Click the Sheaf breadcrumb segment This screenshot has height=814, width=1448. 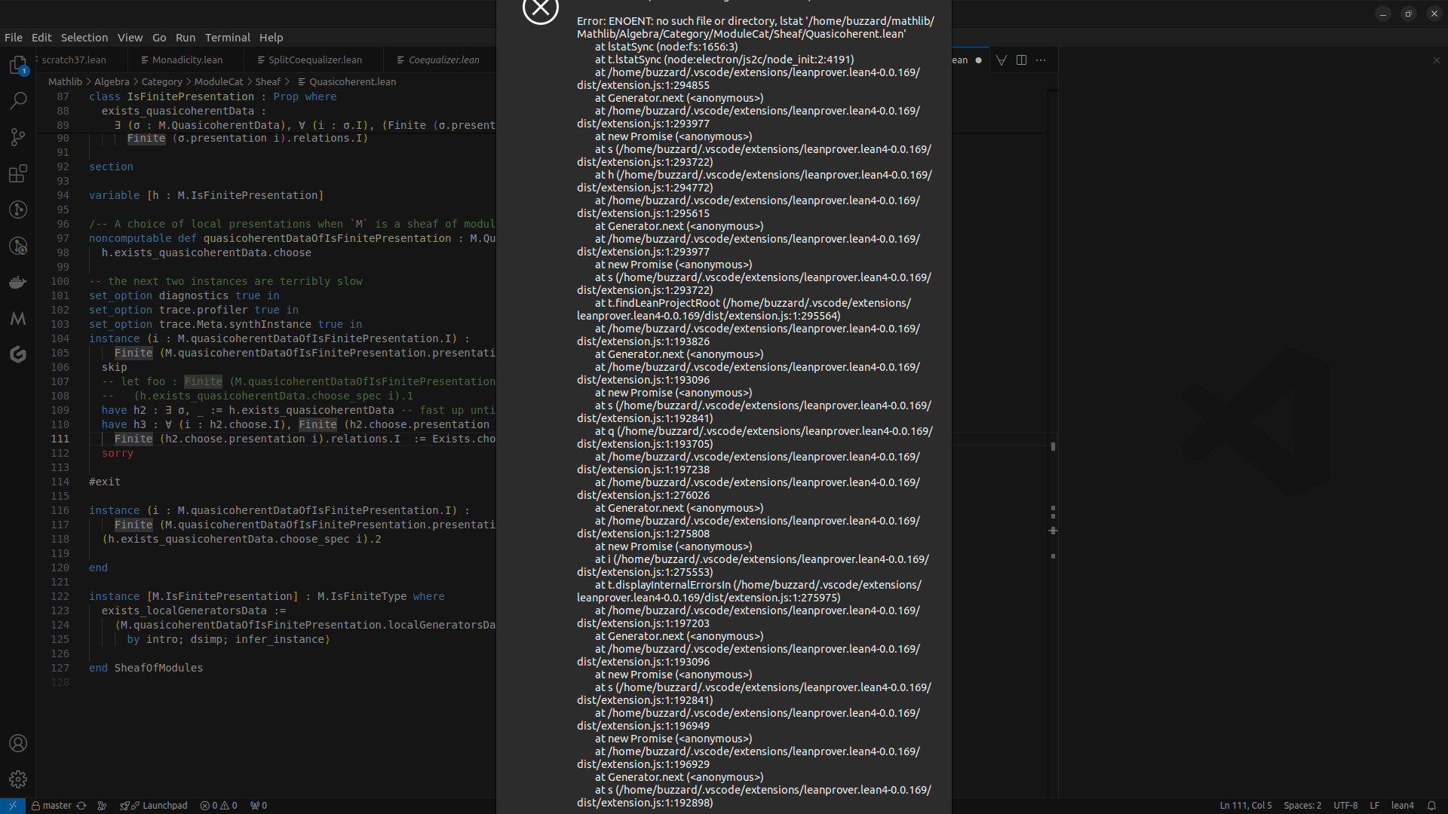tap(268, 82)
